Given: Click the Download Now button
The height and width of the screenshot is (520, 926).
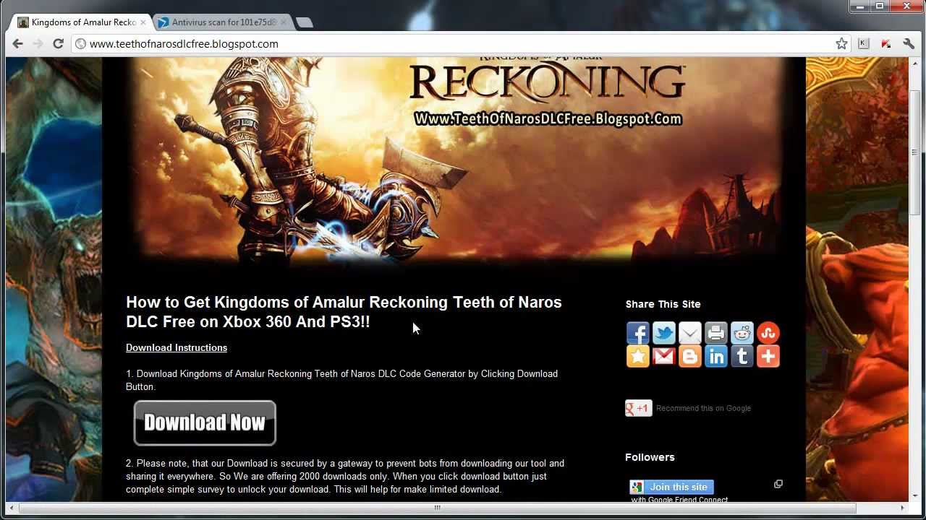Looking at the screenshot, I should [205, 422].
